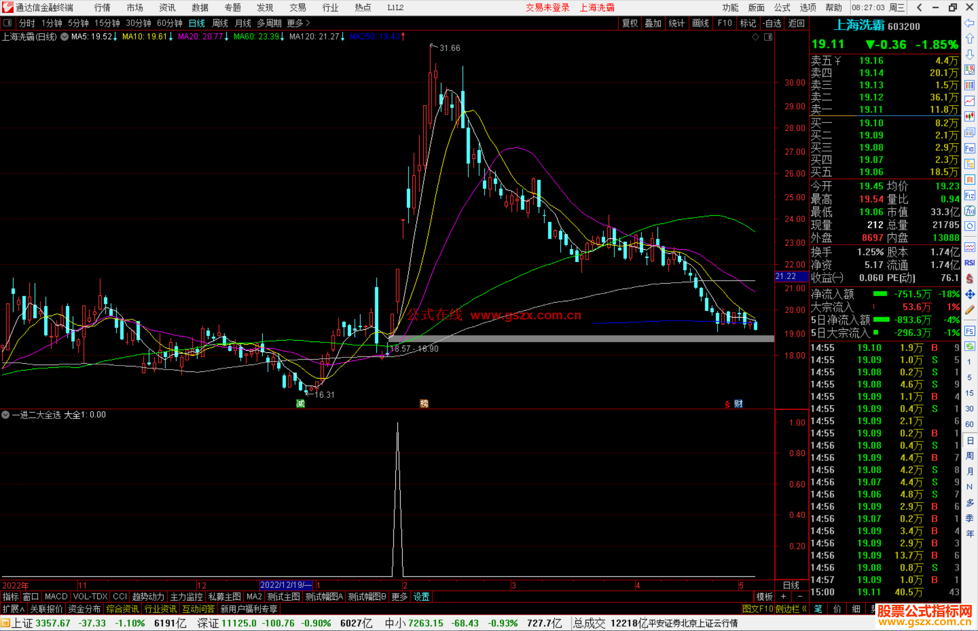Open the 更多 indicators list in bottom toolbar

399,597
